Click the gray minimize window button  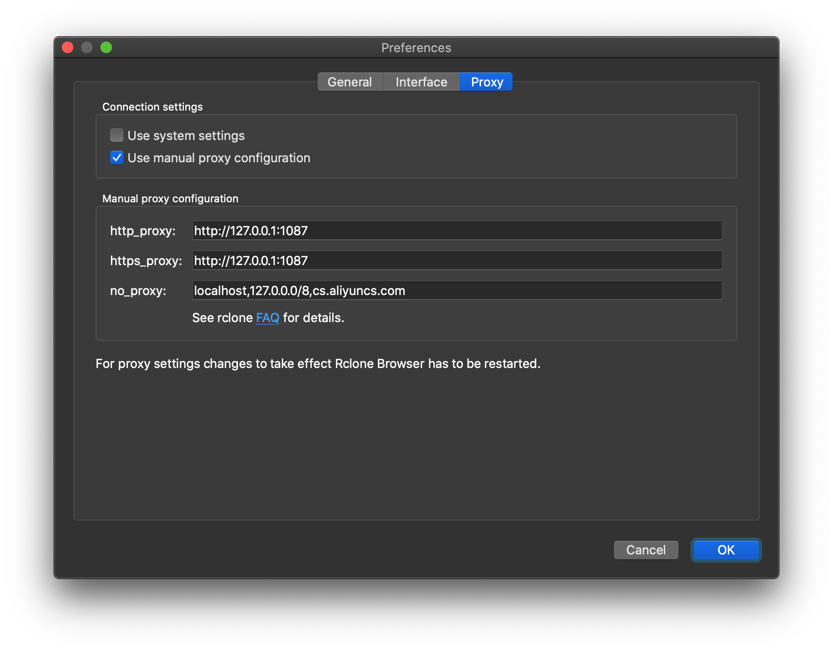87,47
